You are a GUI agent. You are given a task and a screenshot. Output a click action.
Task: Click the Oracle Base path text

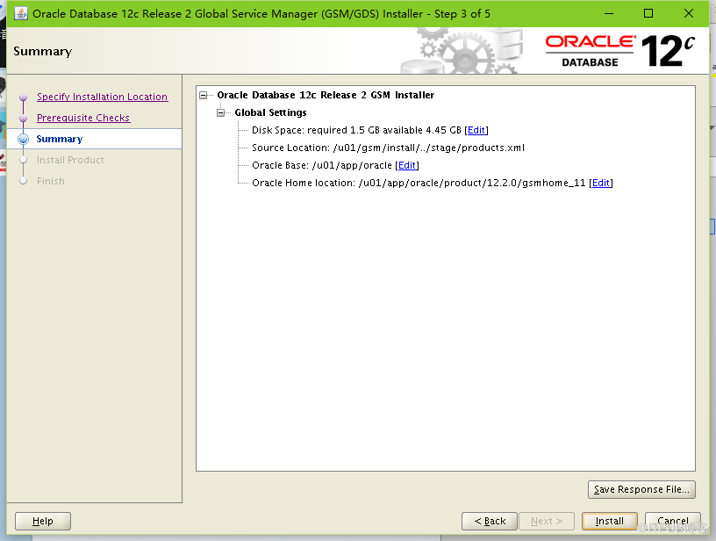point(322,165)
